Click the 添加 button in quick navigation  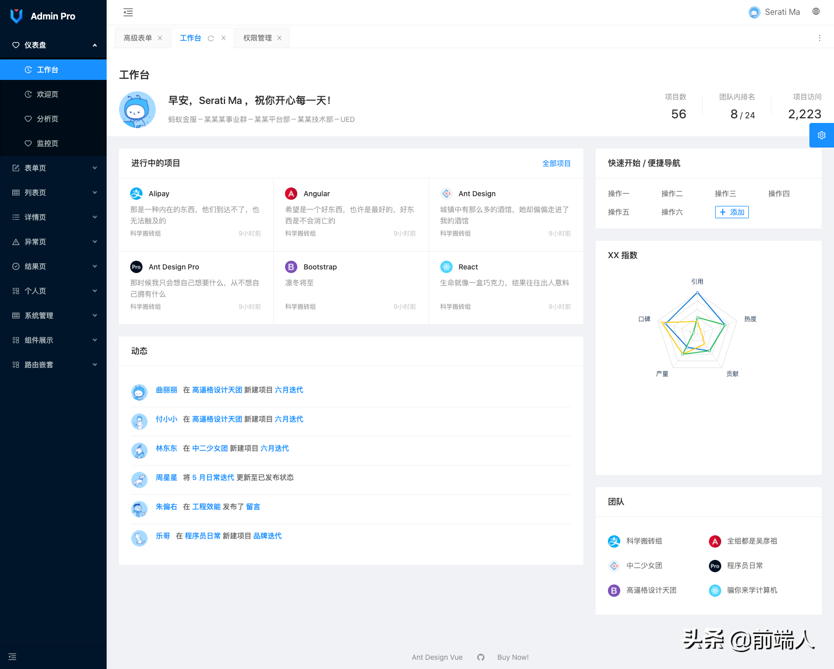731,212
